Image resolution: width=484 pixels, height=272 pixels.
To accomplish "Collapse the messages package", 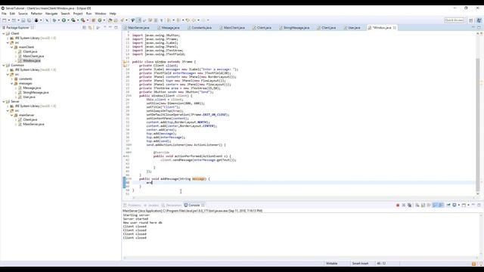I will tap(12, 84).
